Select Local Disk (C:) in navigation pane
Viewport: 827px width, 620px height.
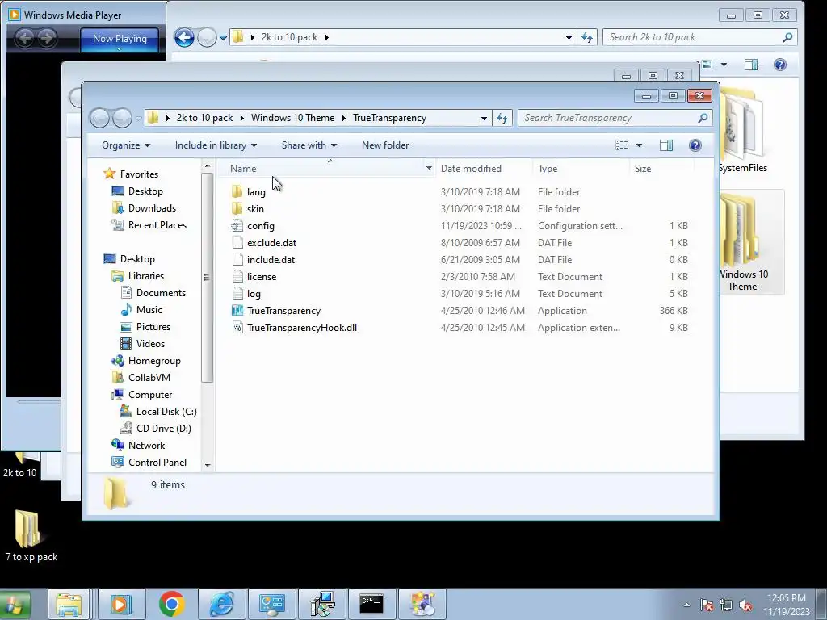(166, 411)
